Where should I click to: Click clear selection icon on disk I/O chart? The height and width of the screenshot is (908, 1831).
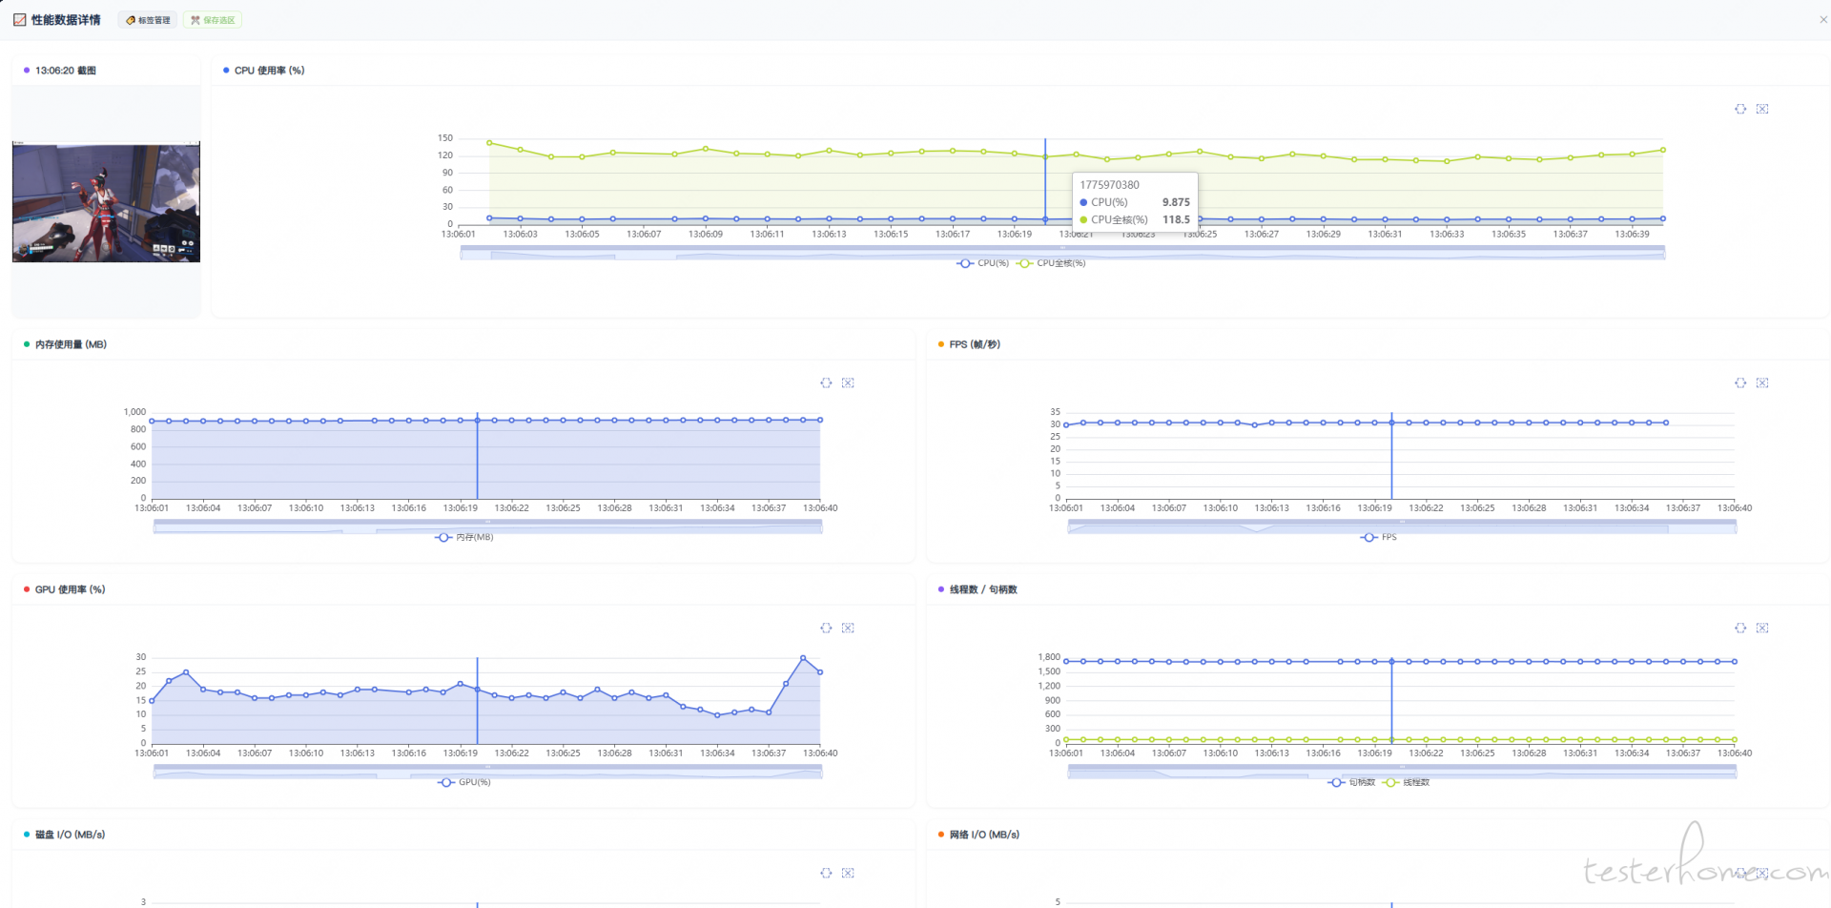point(848,873)
